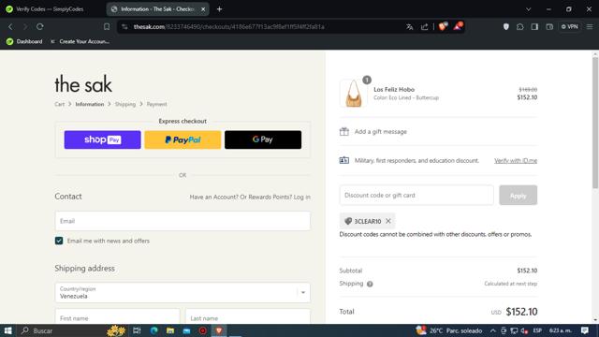599x337 pixels.
Task: Pay with Google Pay button
Action: 263,139
